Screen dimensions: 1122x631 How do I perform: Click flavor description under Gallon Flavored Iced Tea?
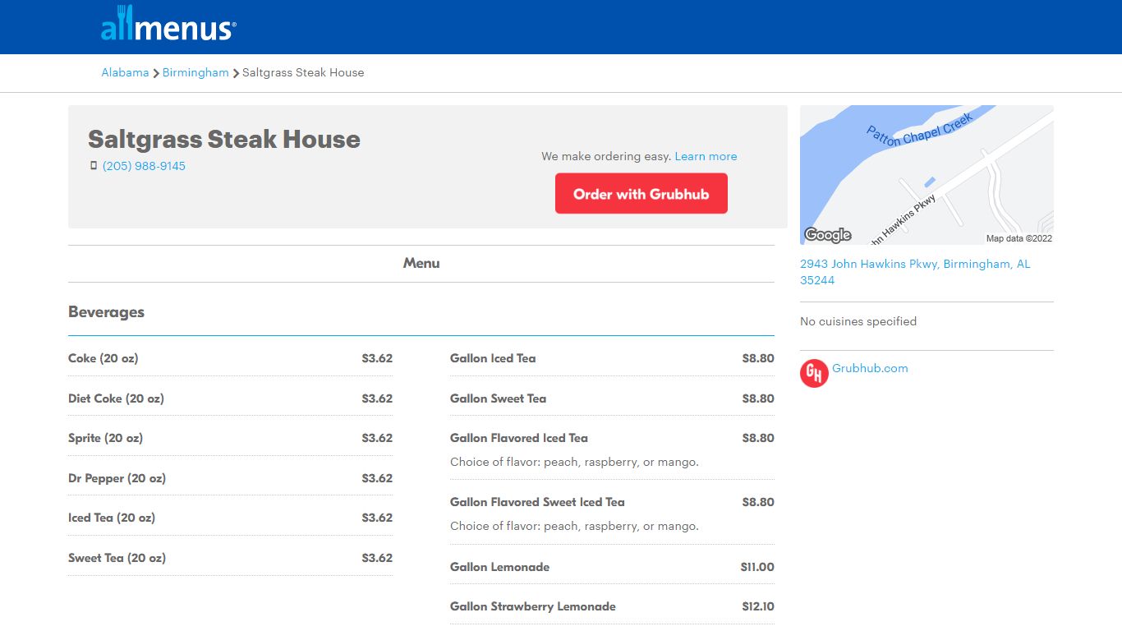(574, 462)
